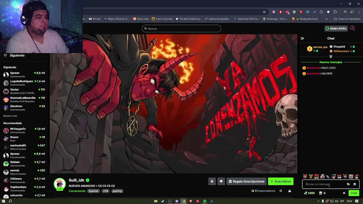Click the 7TV extension icon in toolbar
This screenshot has width=363, height=204.
[x=307, y=12]
